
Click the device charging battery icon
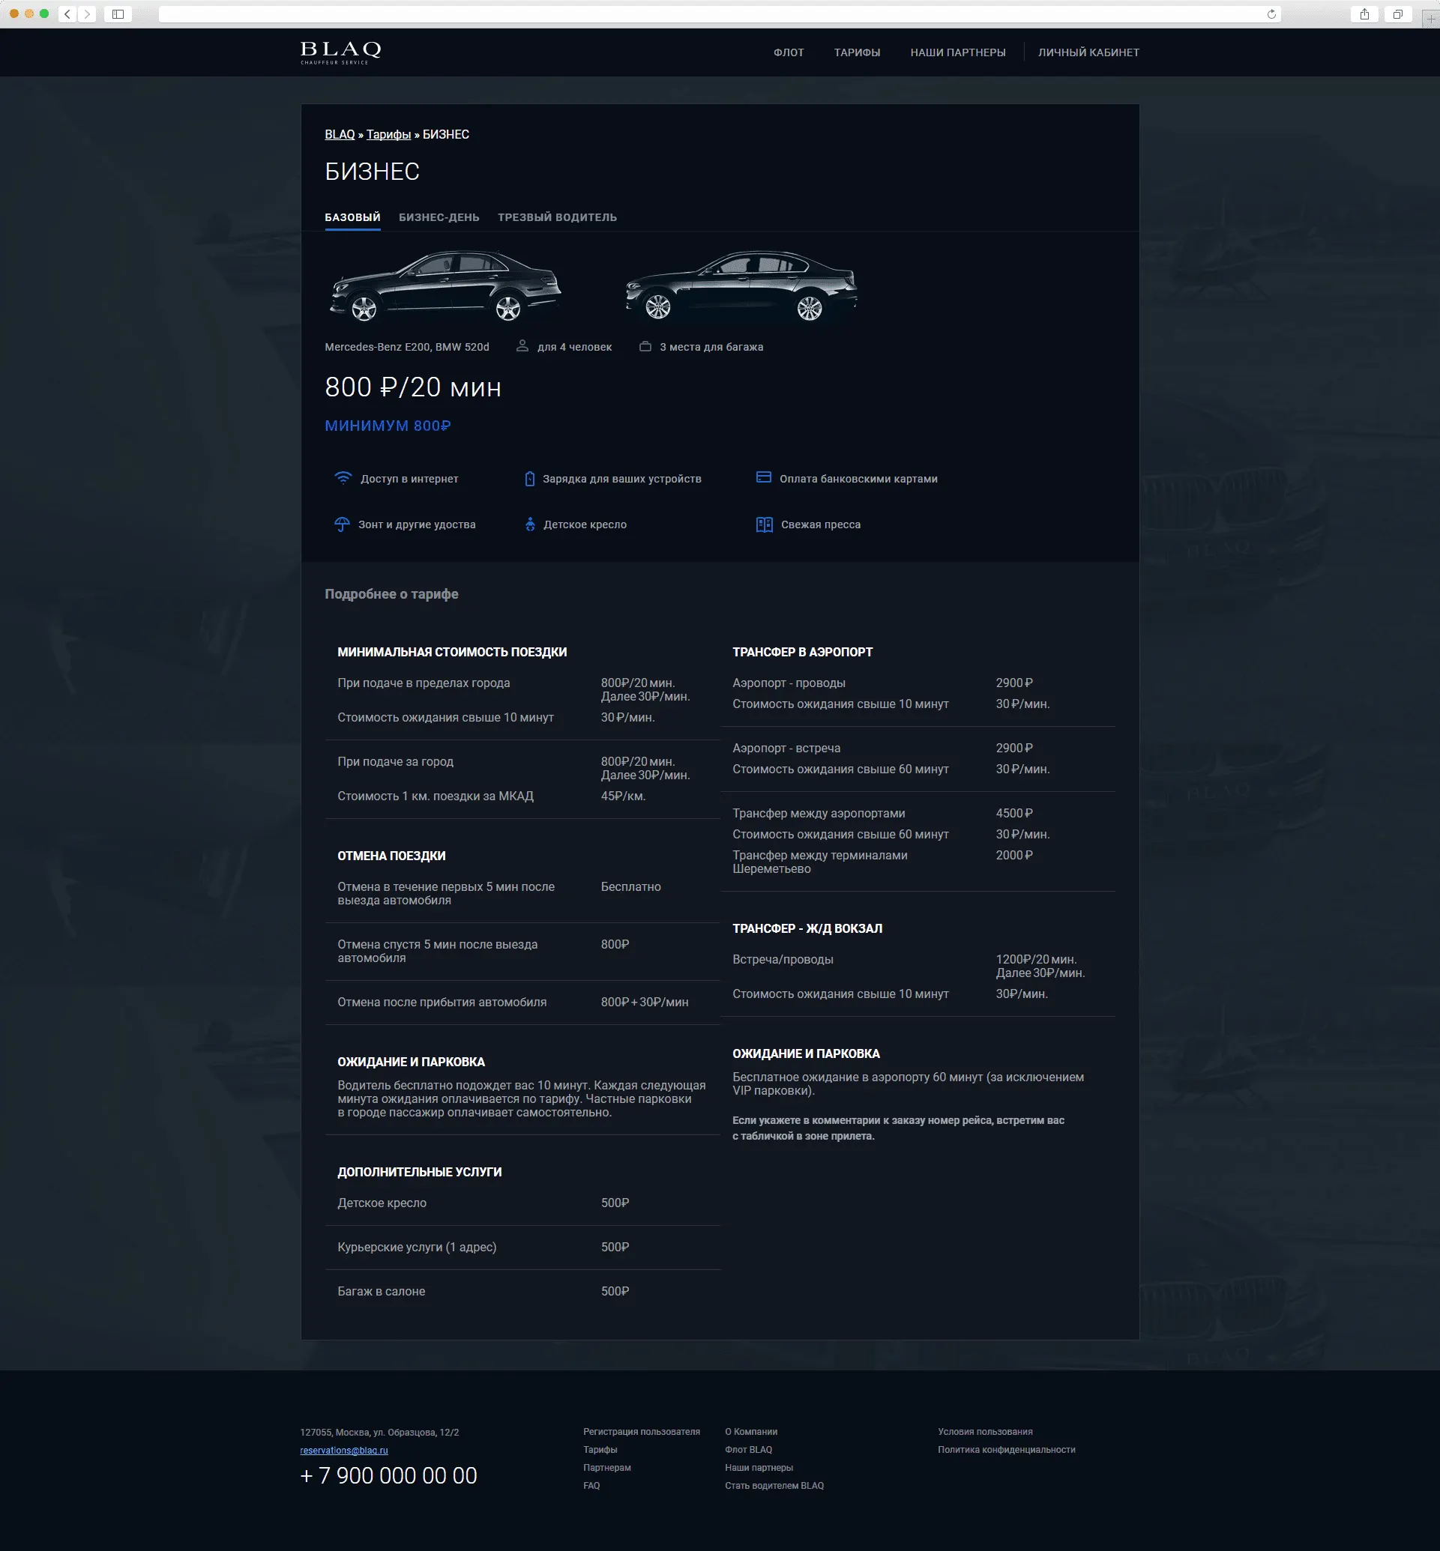pos(529,478)
